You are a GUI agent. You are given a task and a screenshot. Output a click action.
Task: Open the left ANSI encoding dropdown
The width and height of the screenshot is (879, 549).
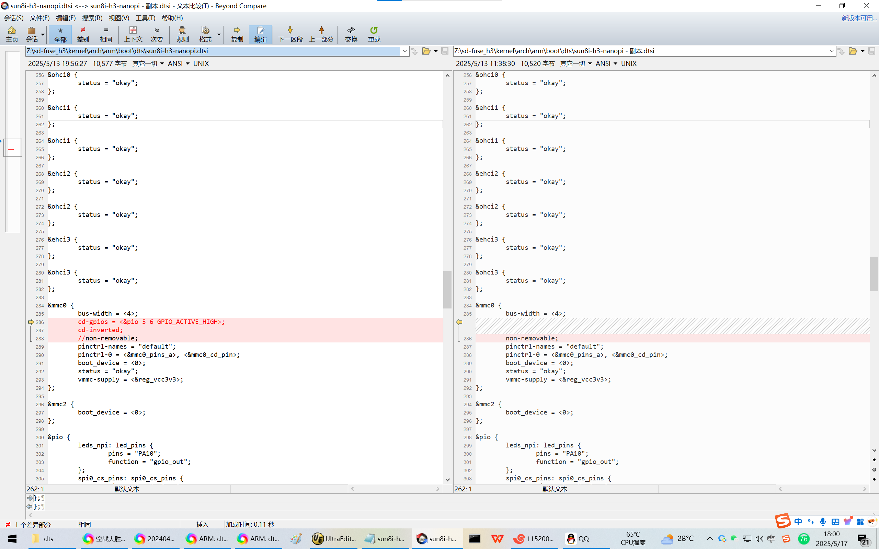179,63
